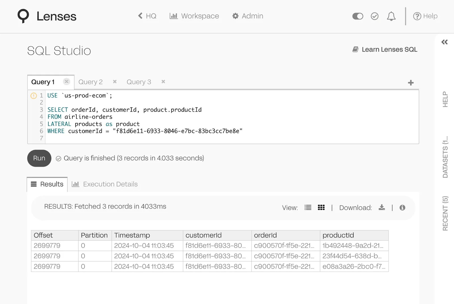Image resolution: width=454 pixels, height=304 pixels.
Task: Click the orderId column header
Action: point(286,235)
